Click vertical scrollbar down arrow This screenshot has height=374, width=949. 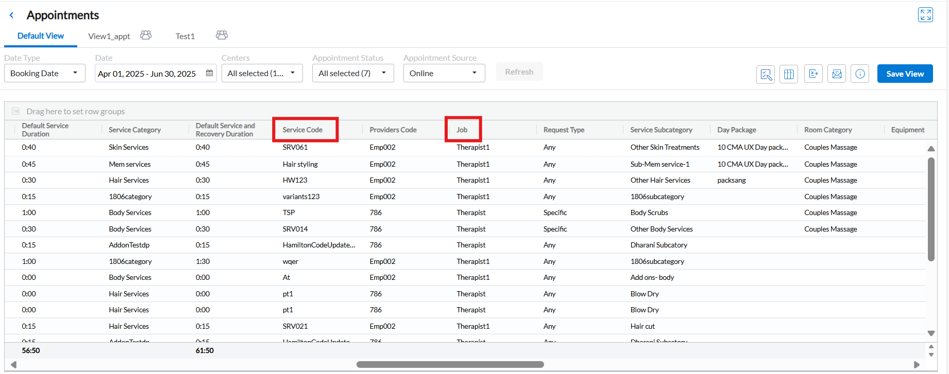[x=931, y=333]
